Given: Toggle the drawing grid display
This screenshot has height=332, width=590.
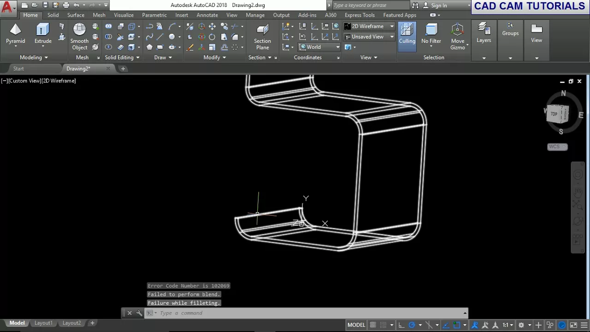Looking at the screenshot, I should [373, 325].
